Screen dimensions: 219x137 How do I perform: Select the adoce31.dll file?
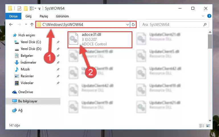pyautogui.click(x=100, y=40)
